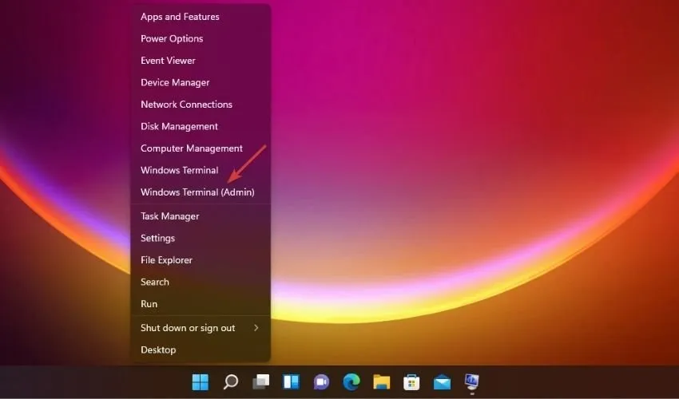This screenshot has height=399, width=679.
Task: Open the Microsoft Store taskbar icon
Action: [411, 382]
